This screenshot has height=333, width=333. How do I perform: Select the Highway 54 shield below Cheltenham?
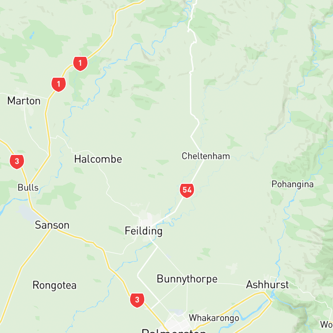pyautogui.click(x=187, y=190)
